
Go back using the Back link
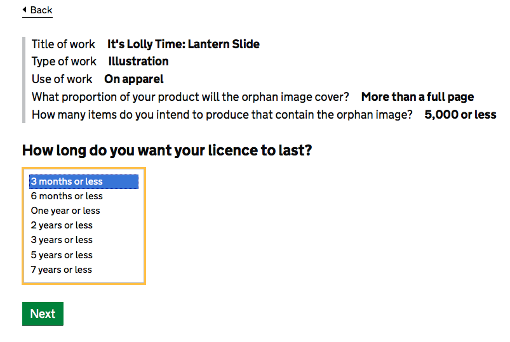[41, 10]
